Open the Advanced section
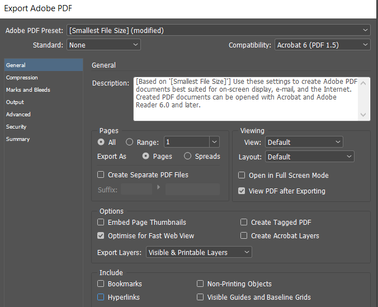Screen dimensions: 378x307 tap(44, 114)
